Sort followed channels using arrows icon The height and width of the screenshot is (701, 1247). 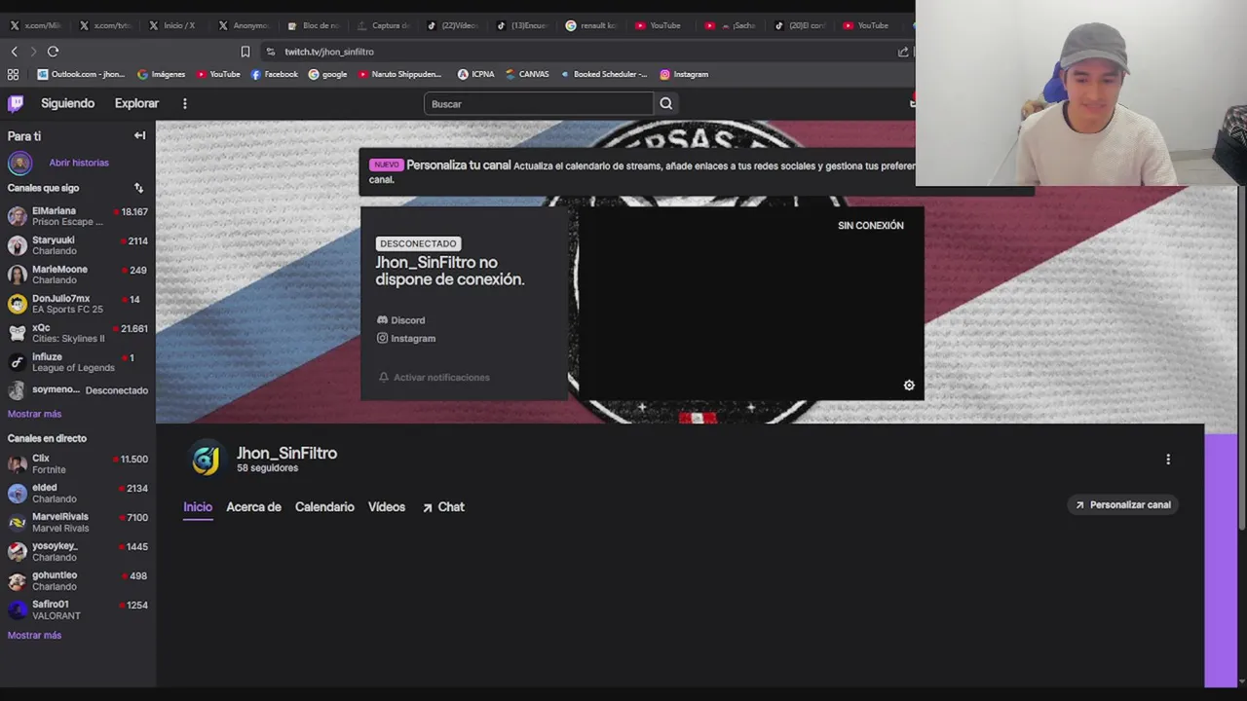point(138,188)
